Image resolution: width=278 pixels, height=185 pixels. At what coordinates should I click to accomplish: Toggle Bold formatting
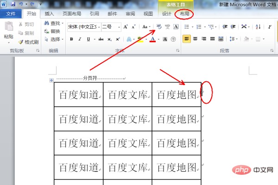tap(72, 39)
